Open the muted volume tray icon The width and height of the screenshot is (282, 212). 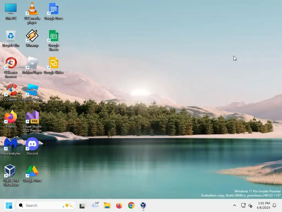(250, 205)
